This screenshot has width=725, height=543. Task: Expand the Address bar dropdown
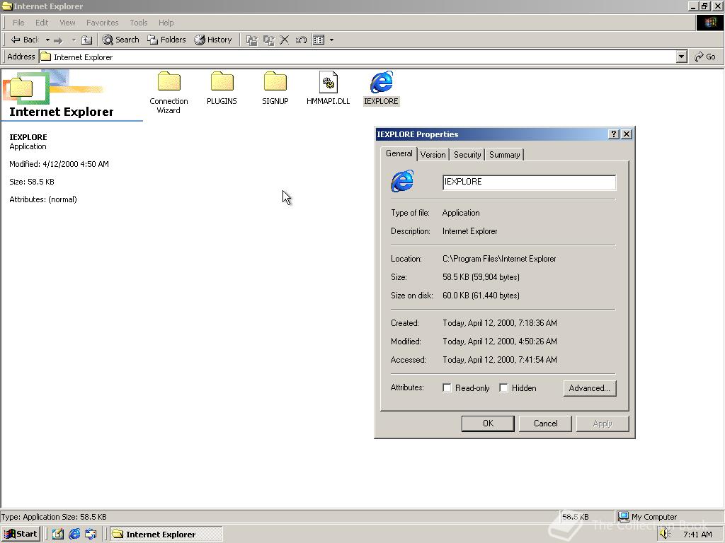(x=682, y=57)
